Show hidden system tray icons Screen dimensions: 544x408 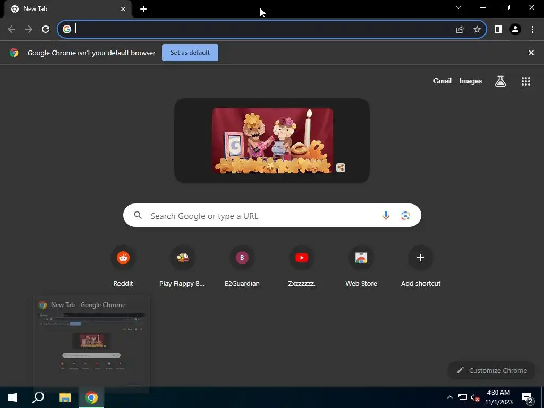[449, 397]
